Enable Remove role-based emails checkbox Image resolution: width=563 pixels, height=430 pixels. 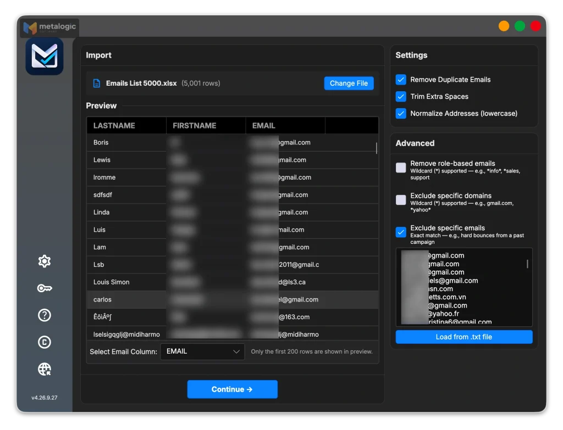[401, 167]
